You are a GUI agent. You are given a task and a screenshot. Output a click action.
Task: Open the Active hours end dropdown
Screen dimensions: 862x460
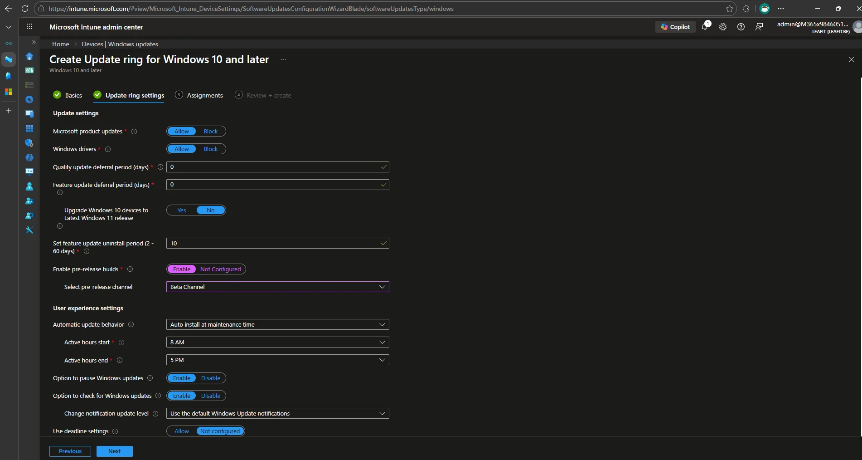[x=278, y=360]
